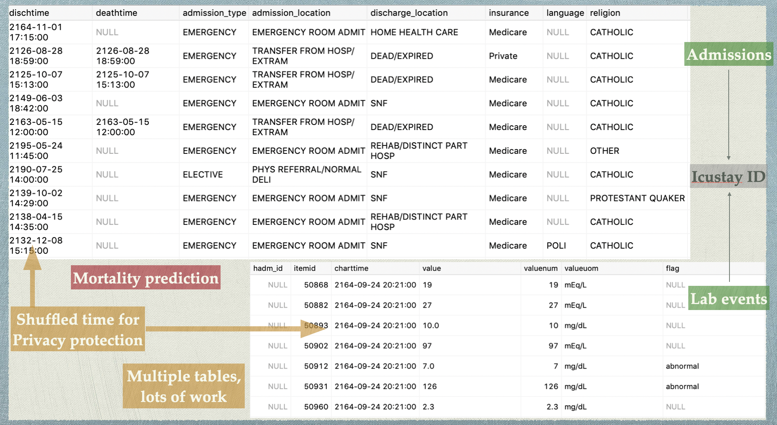Select the Multiple tables, lots of work box

[x=184, y=386]
